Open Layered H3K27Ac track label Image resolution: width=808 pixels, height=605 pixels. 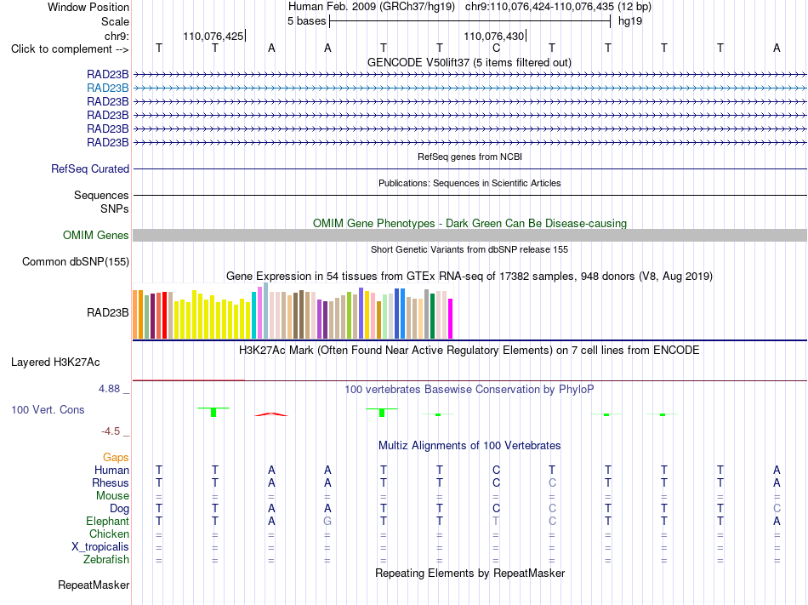point(55,362)
